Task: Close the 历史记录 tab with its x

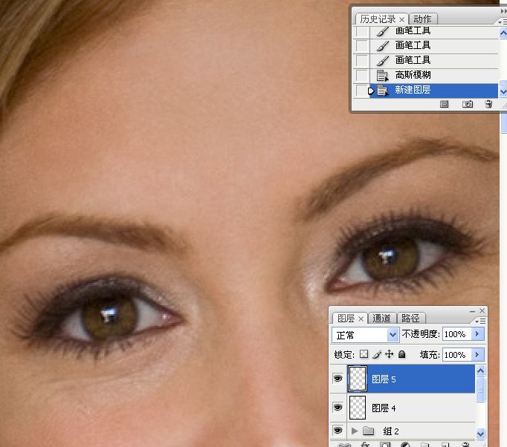Action: (402, 19)
